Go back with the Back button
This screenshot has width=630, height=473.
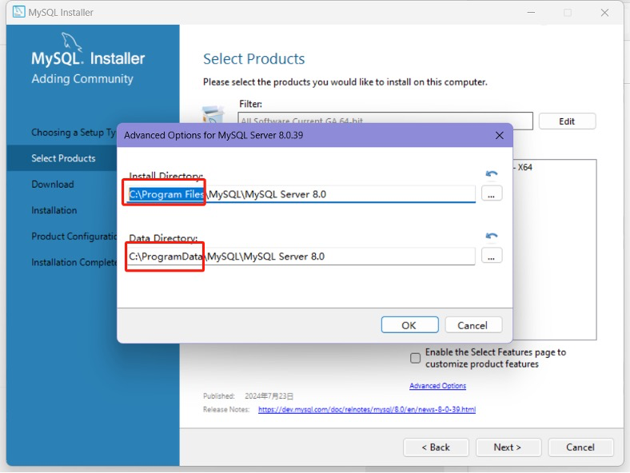click(436, 447)
